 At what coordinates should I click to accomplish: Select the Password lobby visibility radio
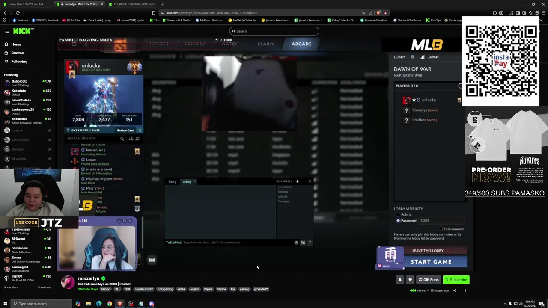[x=398, y=221]
